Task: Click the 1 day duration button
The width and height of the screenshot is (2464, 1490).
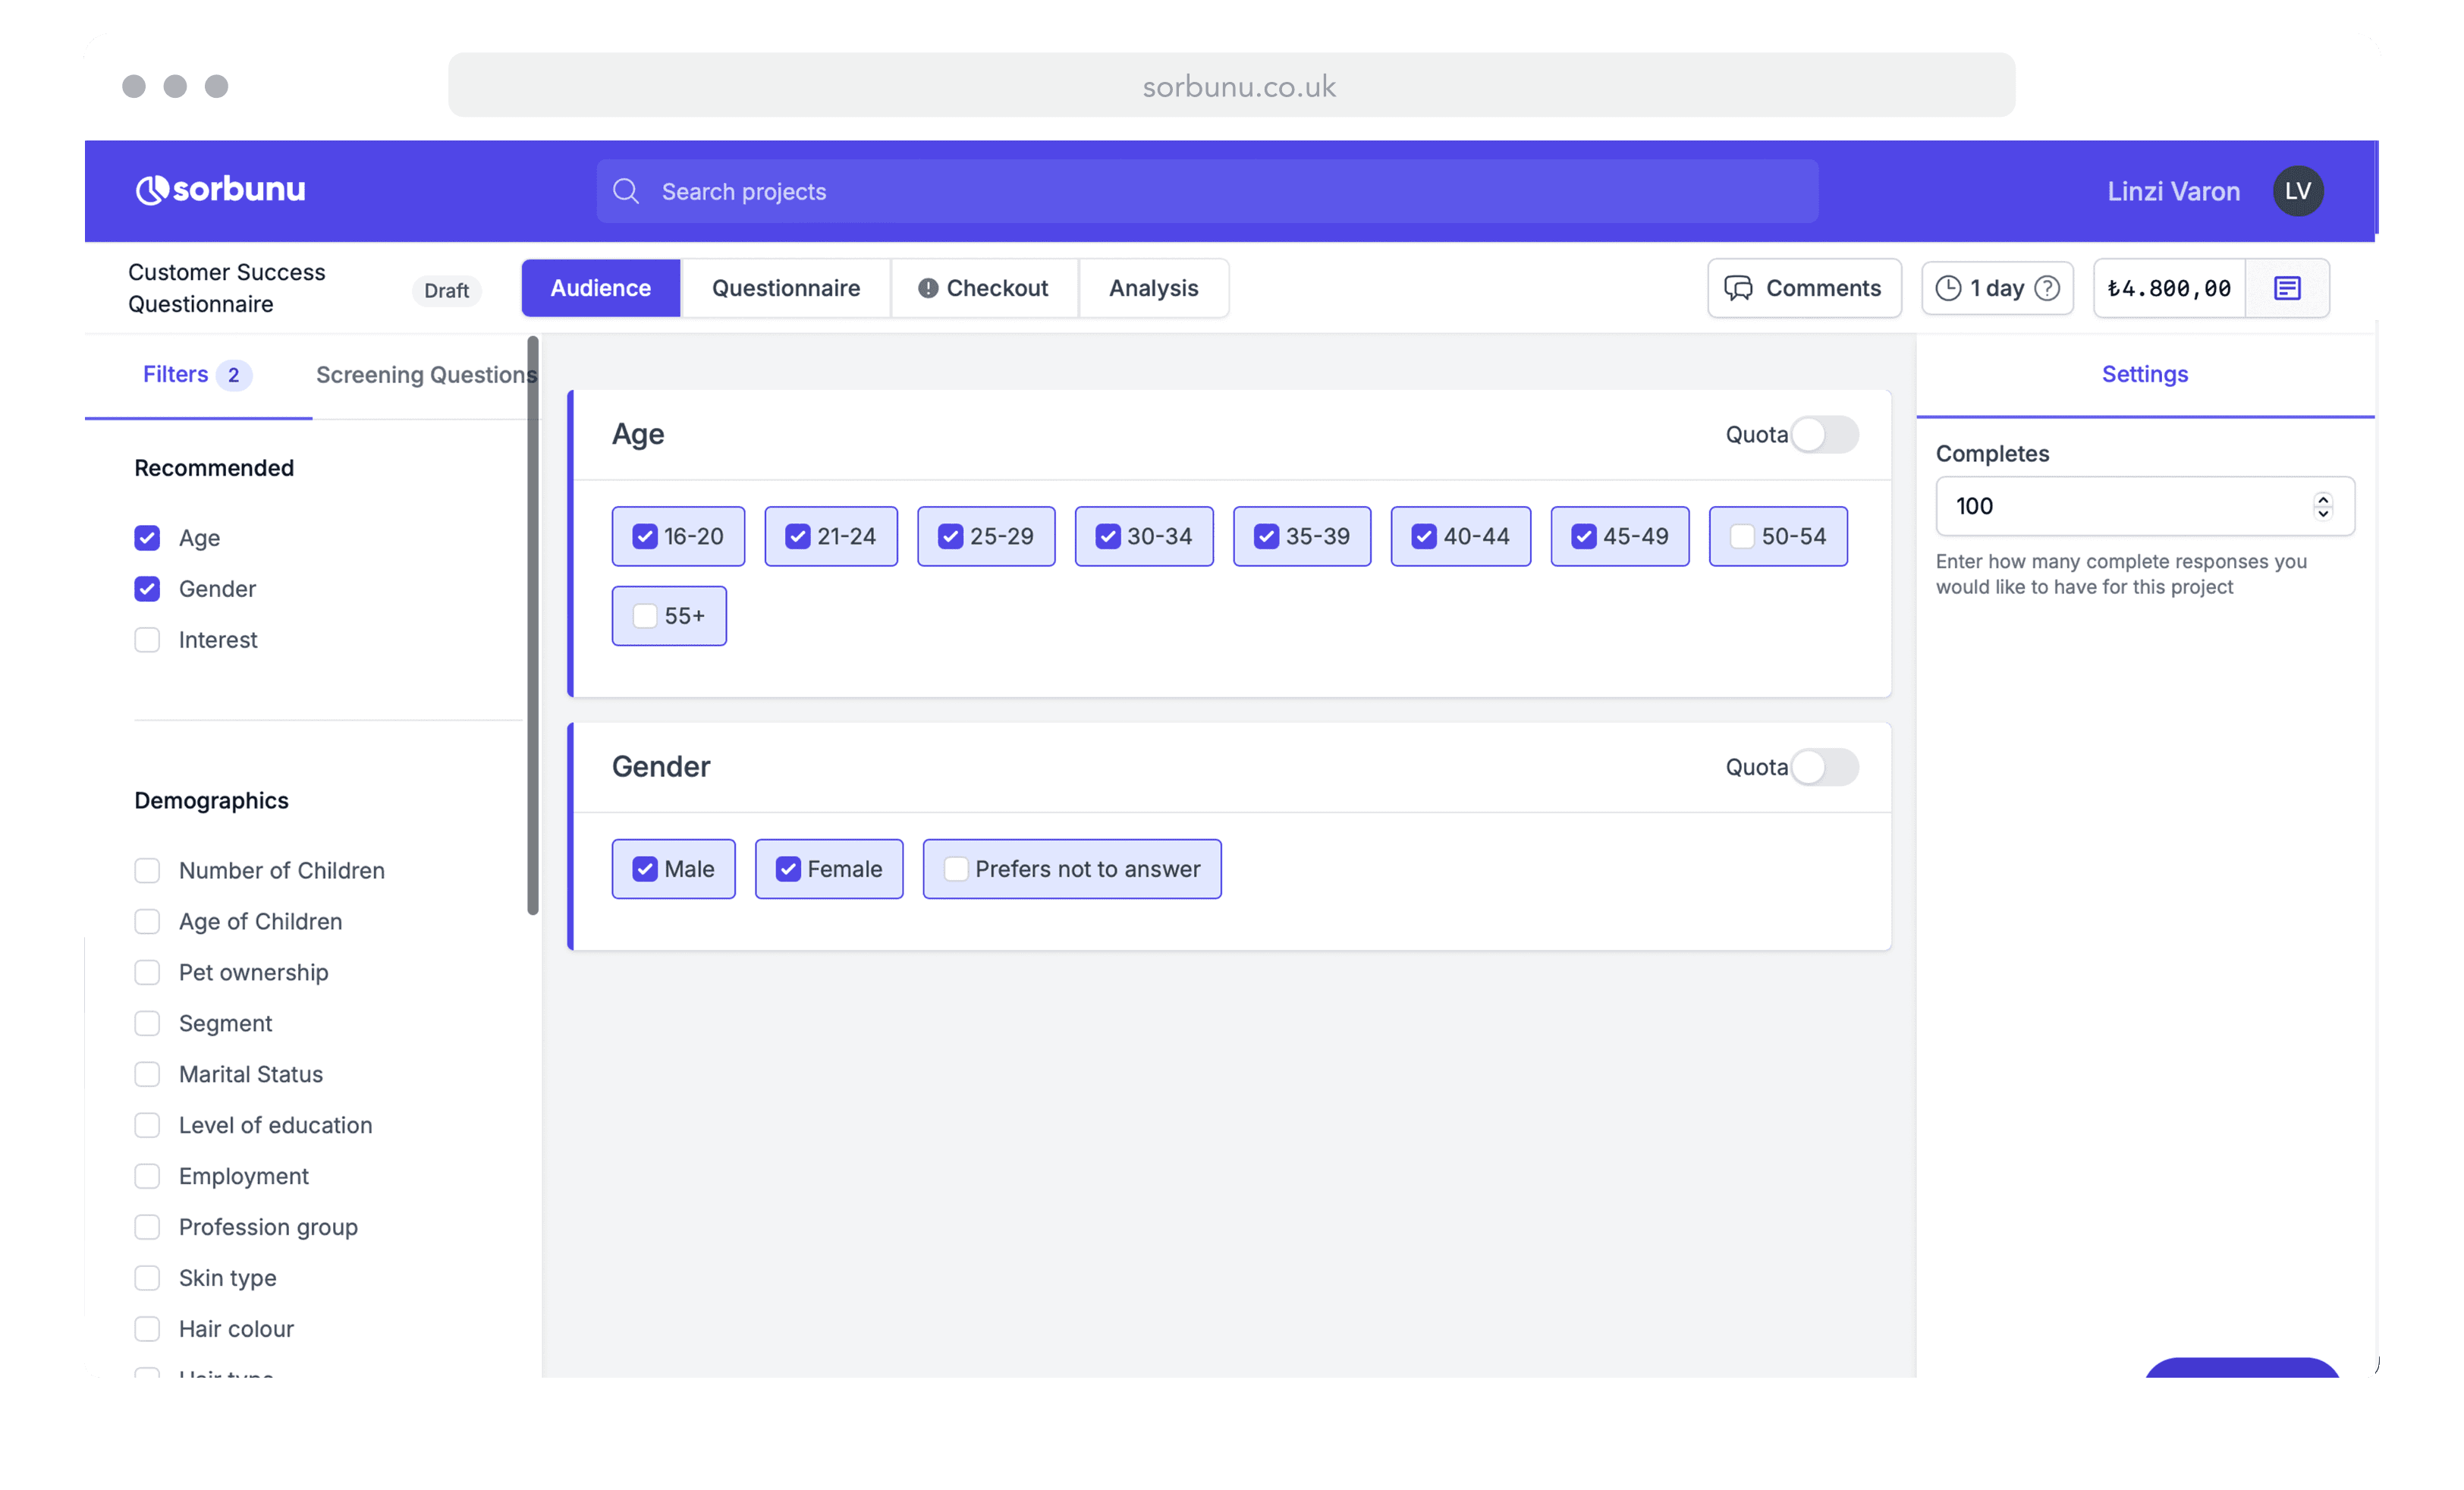Action: click(1997, 288)
